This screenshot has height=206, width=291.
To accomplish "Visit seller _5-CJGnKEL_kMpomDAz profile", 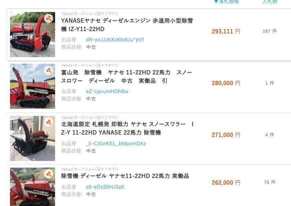I will pos(116,144).
